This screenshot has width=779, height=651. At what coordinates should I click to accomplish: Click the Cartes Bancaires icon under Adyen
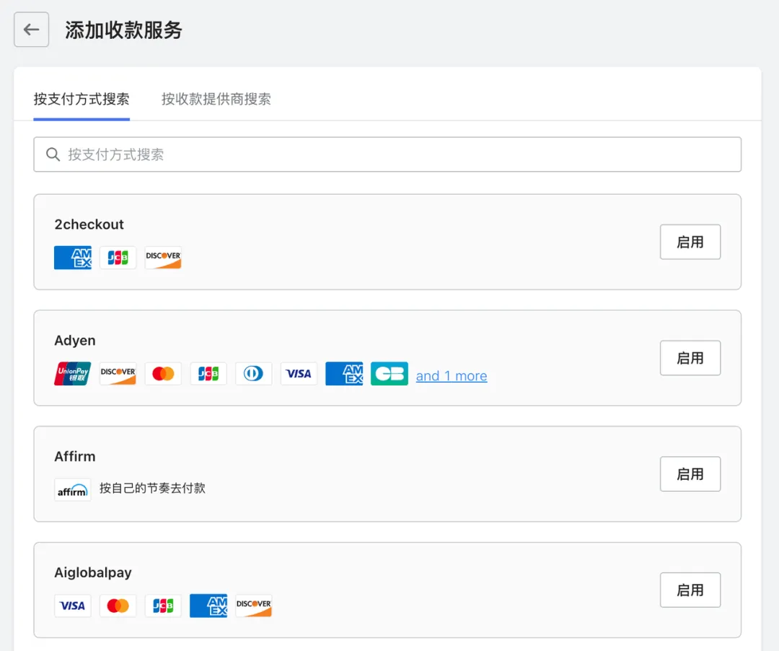[389, 373]
